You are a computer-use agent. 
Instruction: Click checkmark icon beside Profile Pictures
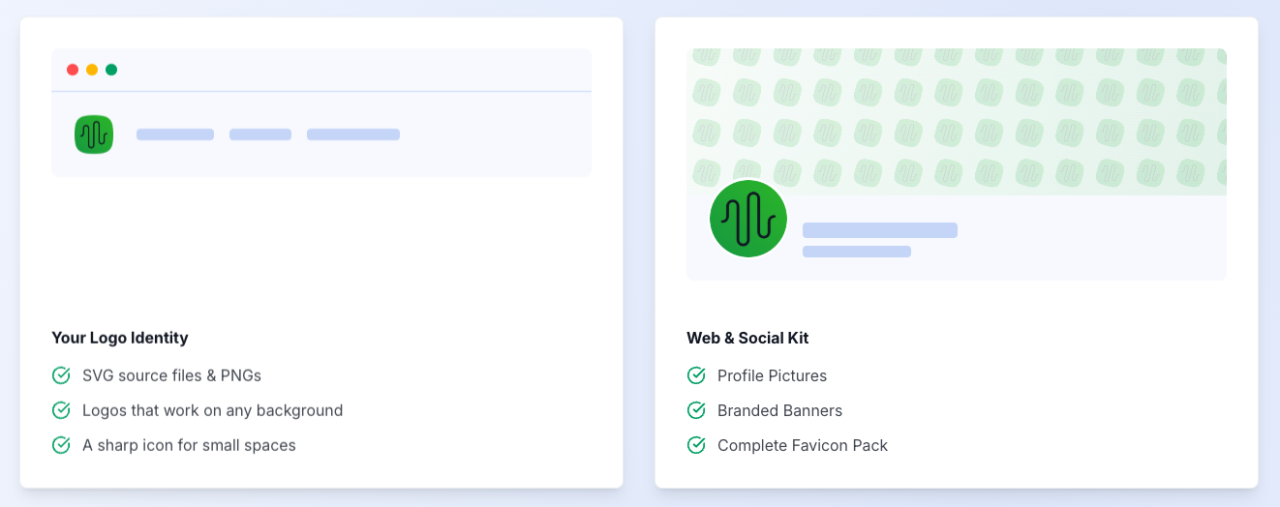pyautogui.click(x=696, y=375)
